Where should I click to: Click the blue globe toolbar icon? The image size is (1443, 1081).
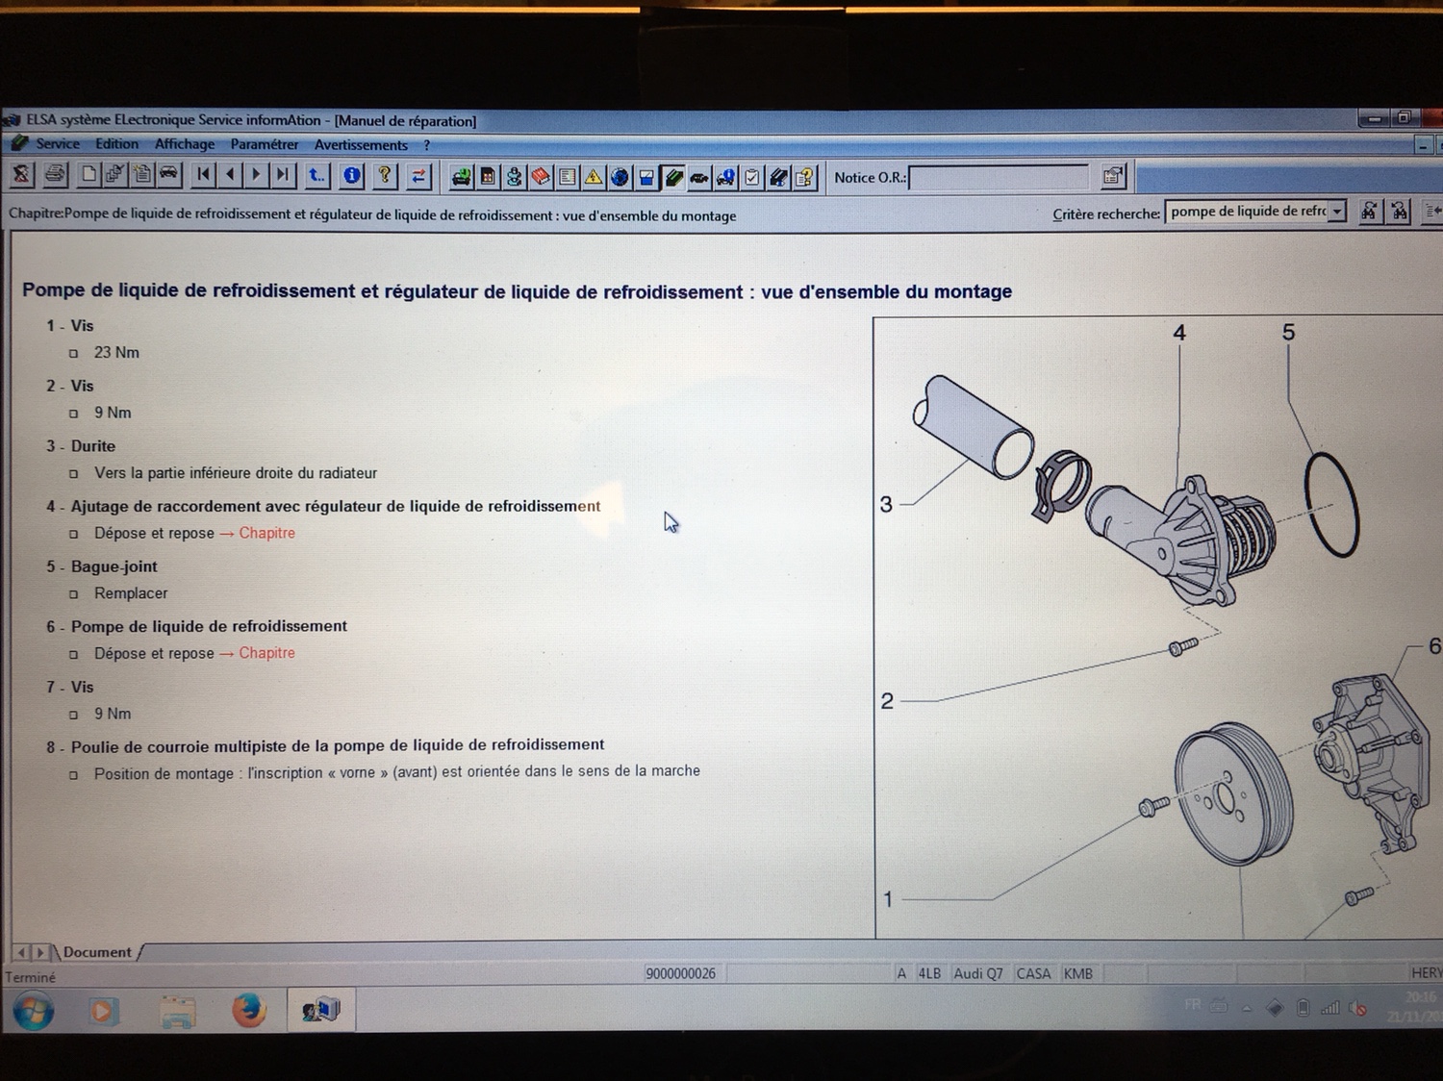[x=620, y=177]
